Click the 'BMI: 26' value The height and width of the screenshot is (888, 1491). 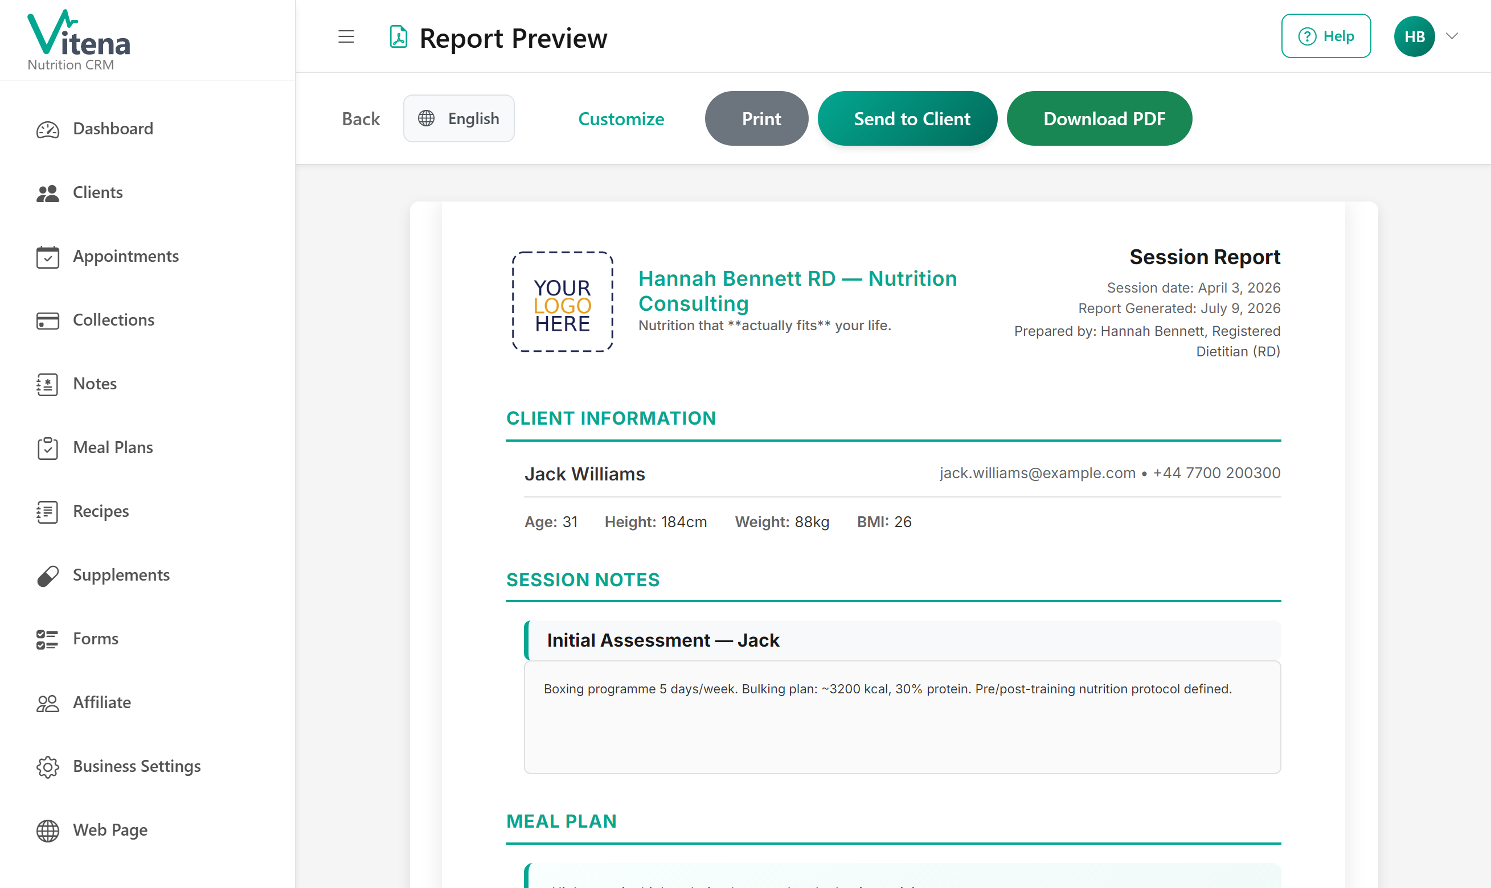(884, 522)
